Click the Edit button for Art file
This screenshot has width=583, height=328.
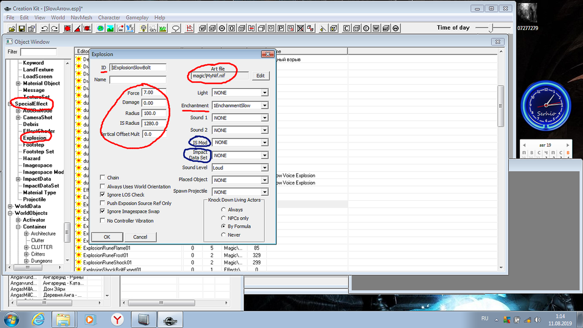pyautogui.click(x=260, y=76)
